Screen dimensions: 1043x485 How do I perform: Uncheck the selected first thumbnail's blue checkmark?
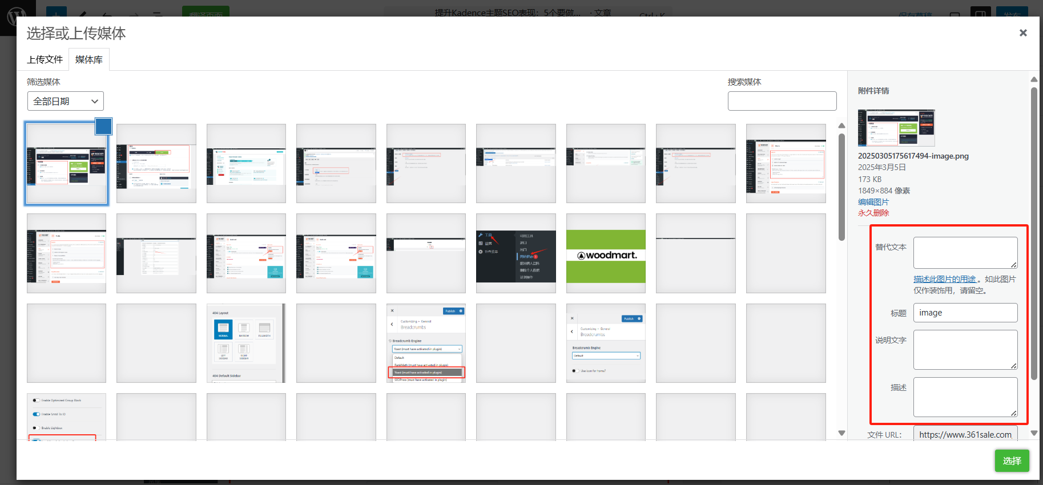click(103, 126)
